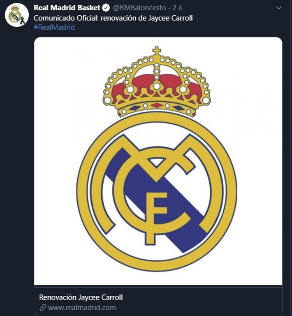Open the tweet via its 2 λ timestamp
The image size is (292, 316).
tap(177, 8)
